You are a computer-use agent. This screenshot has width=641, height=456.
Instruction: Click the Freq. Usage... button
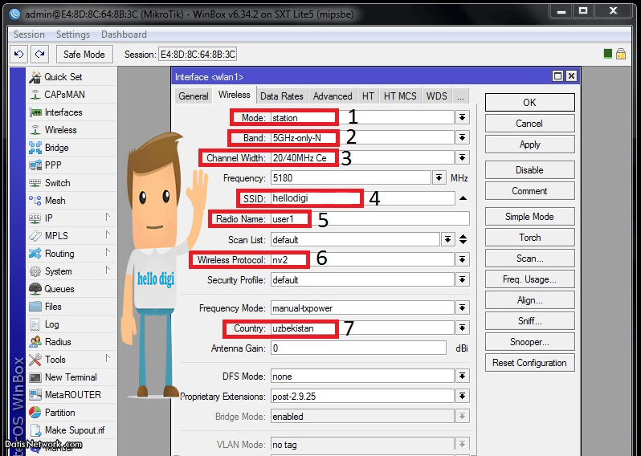click(530, 279)
